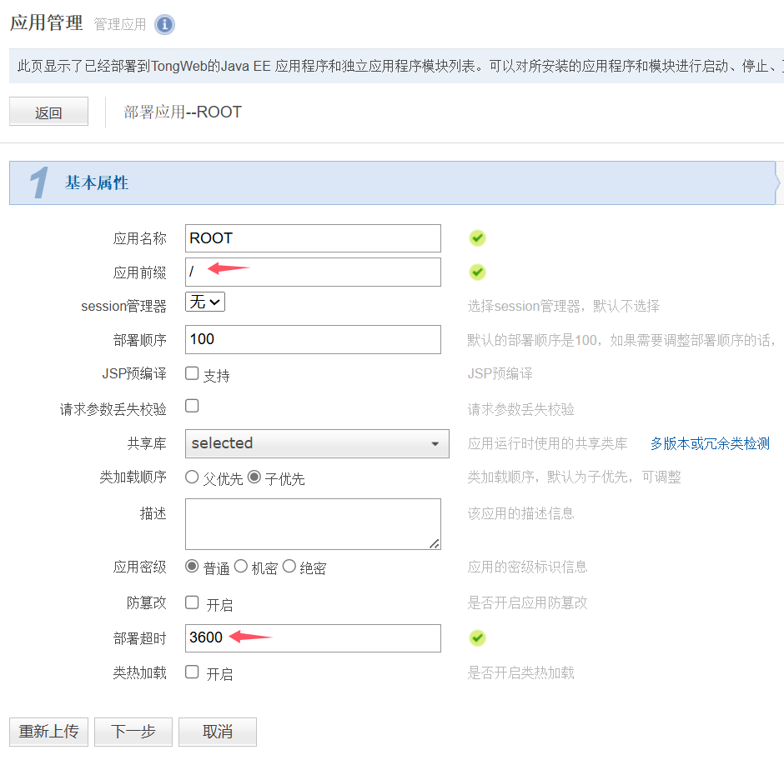This screenshot has width=784, height=765.
Task: Click the green checkmark beside 部署超时
Action: pyautogui.click(x=477, y=637)
